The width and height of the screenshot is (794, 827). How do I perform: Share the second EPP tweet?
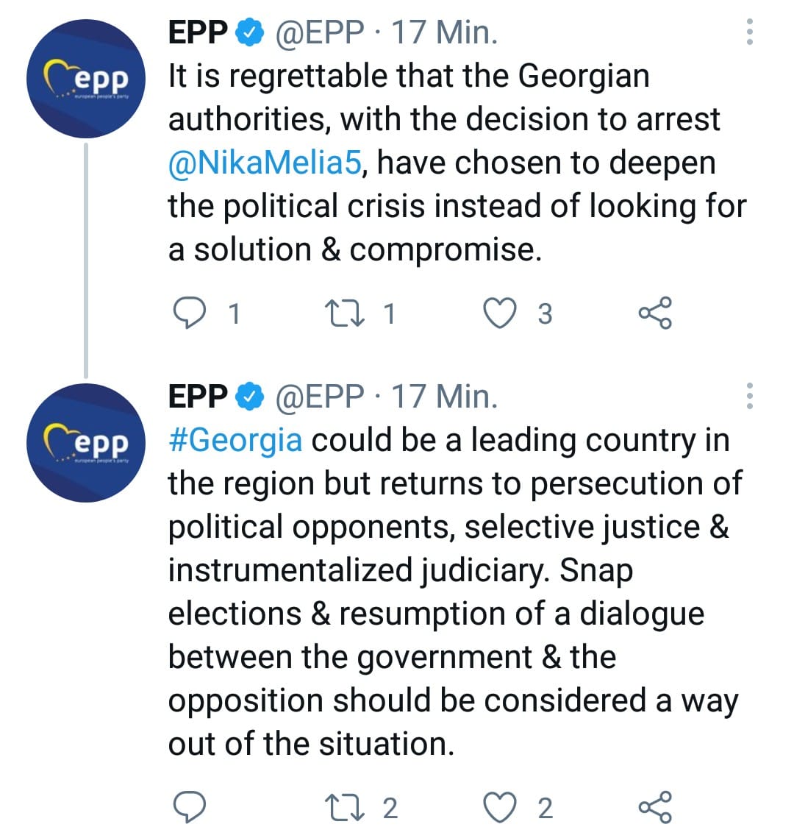pos(654,808)
